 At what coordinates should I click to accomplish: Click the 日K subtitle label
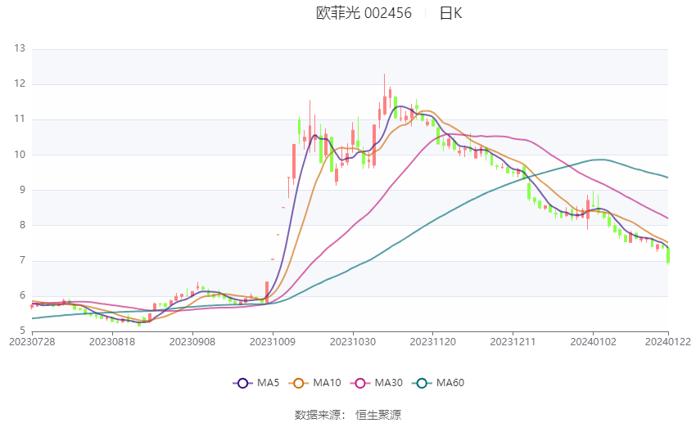pyautogui.click(x=450, y=13)
